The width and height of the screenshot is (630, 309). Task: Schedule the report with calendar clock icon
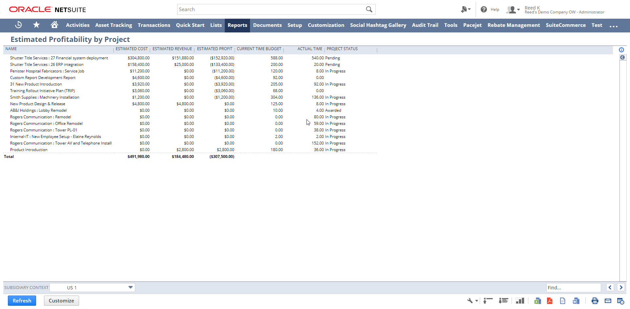(x=620, y=301)
